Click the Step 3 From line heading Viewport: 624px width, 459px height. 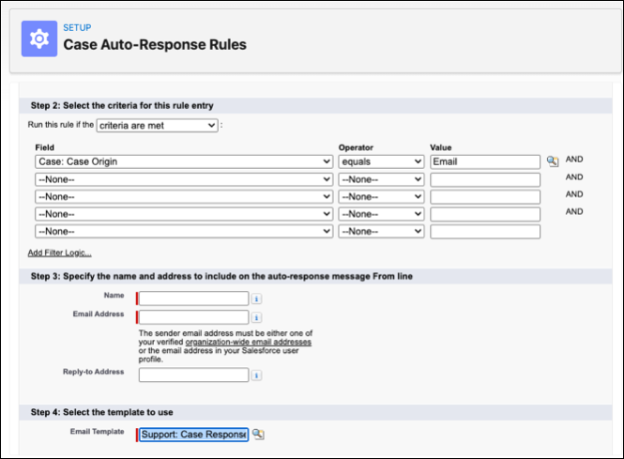tap(221, 276)
